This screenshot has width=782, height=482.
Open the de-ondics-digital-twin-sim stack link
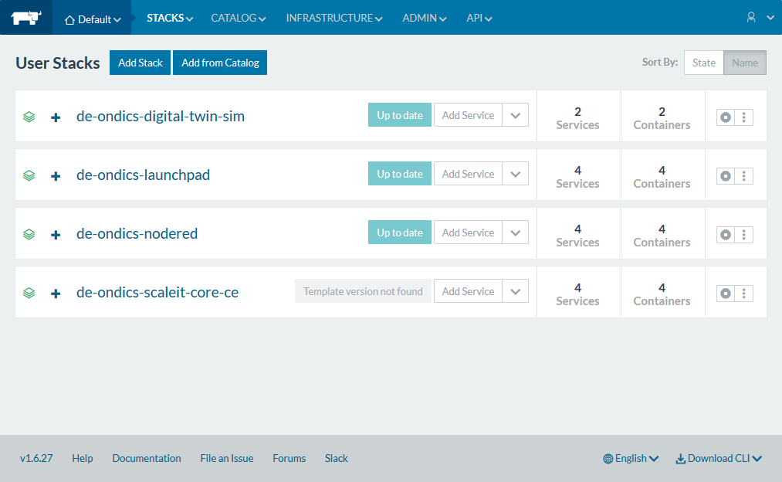click(x=160, y=117)
